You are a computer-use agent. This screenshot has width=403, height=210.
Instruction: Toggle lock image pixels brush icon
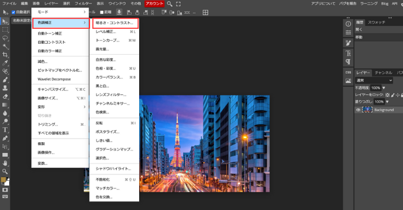point(393,95)
